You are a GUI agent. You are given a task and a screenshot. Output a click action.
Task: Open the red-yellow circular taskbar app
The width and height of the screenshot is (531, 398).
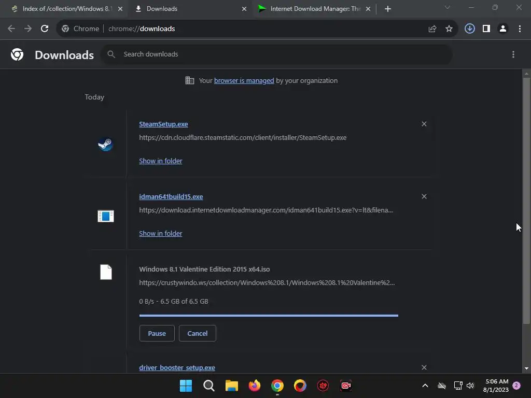(300, 386)
